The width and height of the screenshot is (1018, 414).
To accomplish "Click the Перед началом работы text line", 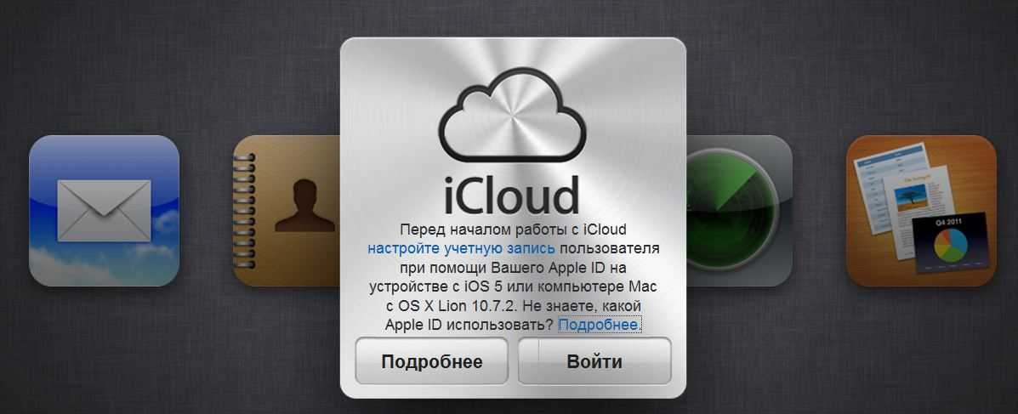I will click(513, 229).
